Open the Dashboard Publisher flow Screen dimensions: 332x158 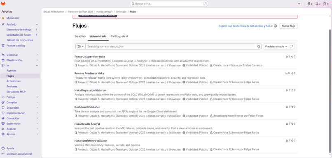87,107
